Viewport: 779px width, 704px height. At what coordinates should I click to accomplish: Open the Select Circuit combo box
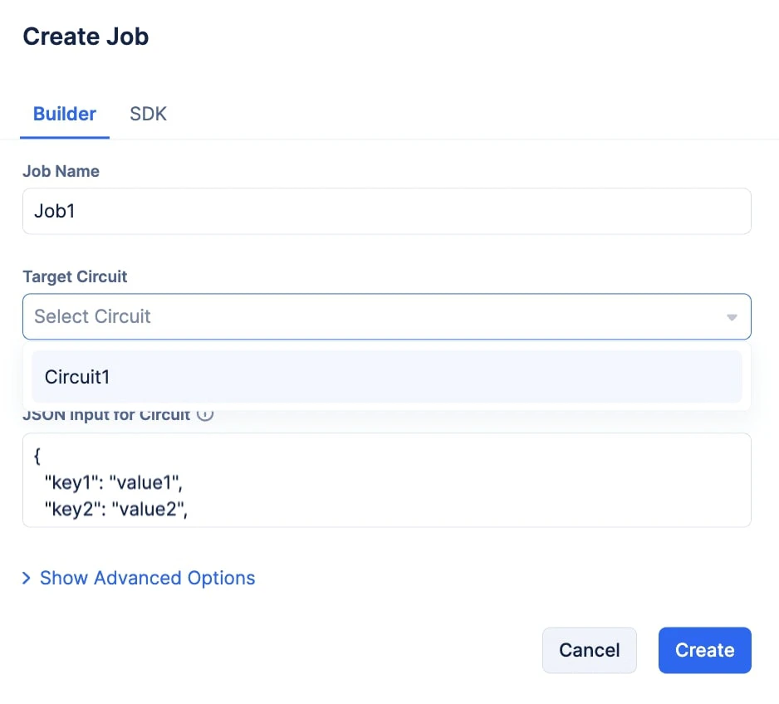click(x=386, y=317)
